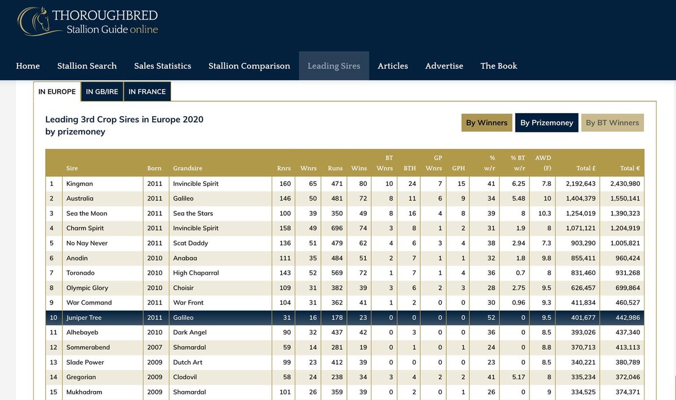Click grandsire War Front
Image resolution: width=676 pixels, height=400 pixels.
(x=189, y=303)
